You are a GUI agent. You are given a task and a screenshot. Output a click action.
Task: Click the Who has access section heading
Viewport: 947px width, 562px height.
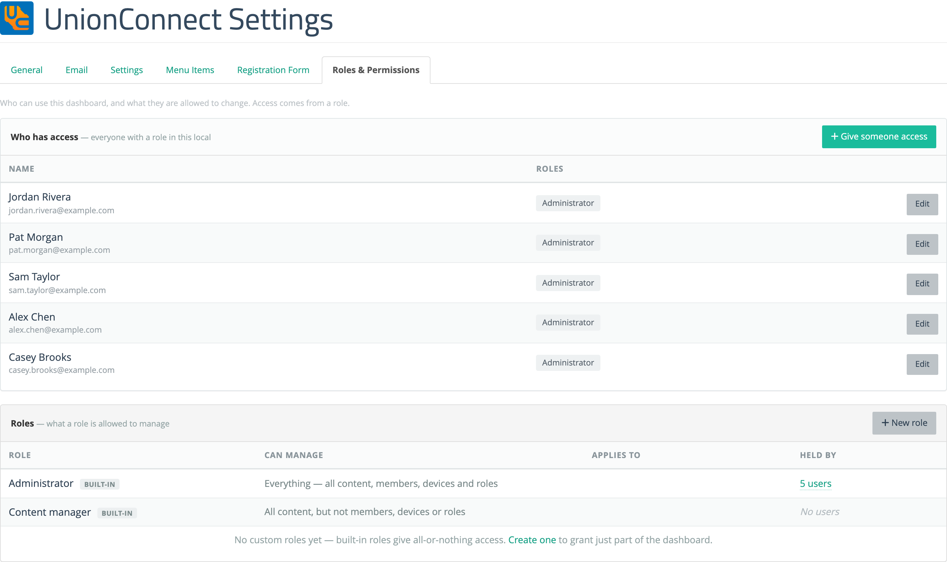[44, 137]
